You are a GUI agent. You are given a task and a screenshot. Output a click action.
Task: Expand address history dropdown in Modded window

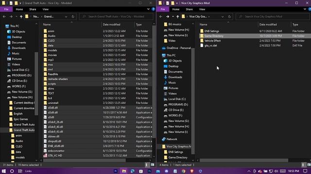[66, 16]
